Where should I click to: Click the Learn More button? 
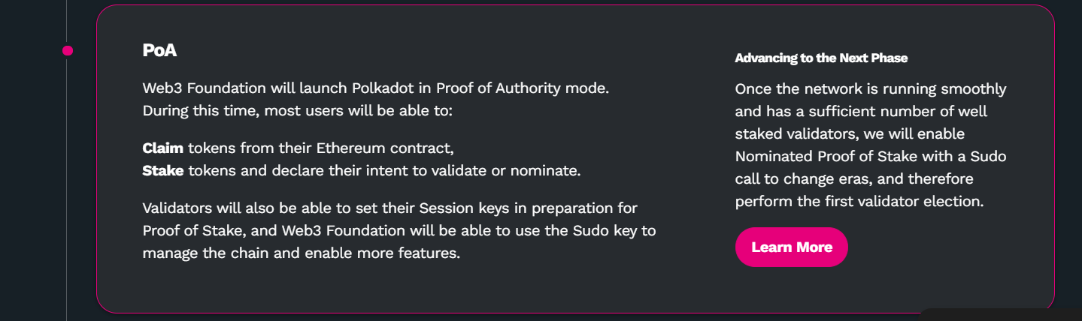791,247
